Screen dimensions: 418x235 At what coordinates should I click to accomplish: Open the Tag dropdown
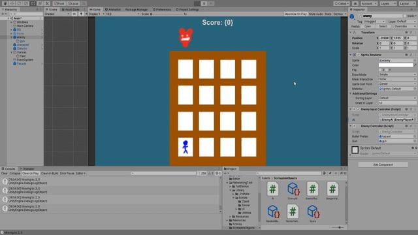(x=374, y=22)
